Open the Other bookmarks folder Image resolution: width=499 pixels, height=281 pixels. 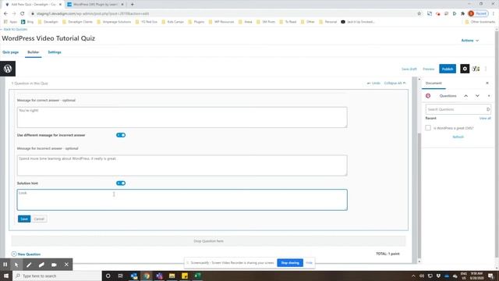tap(480, 22)
